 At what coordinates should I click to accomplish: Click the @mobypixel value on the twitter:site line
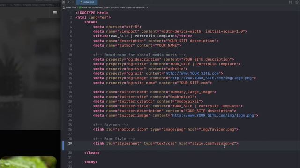(181, 97)
